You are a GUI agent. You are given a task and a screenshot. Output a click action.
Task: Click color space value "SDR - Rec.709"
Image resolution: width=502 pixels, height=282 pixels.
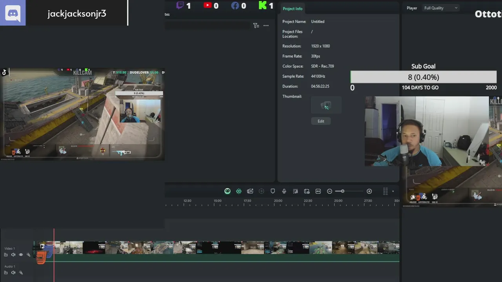[322, 66]
